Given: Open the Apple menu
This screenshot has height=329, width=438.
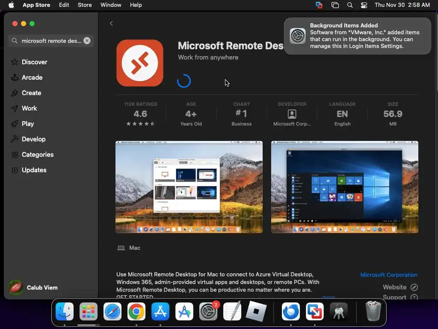Looking at the screenshot, I should (11, 5).
